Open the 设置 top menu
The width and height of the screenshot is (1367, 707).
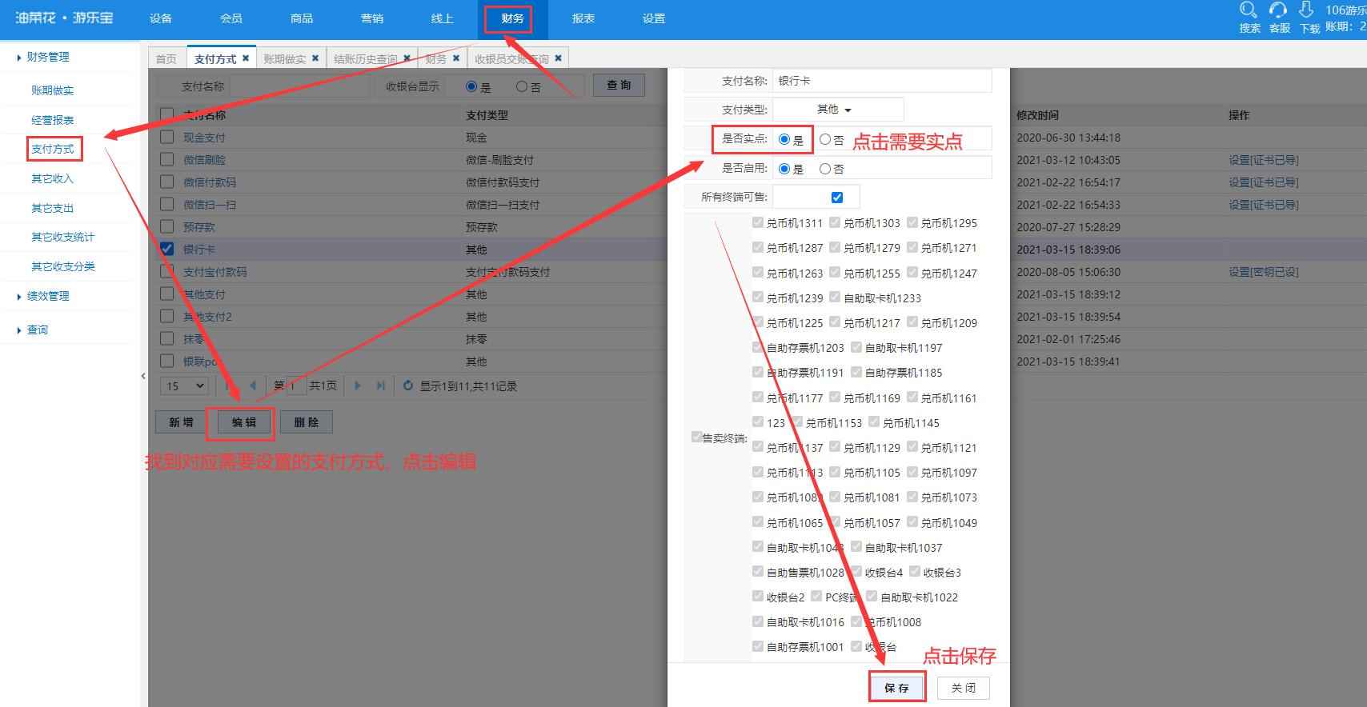pyautogui.click(x=654, y=18)
